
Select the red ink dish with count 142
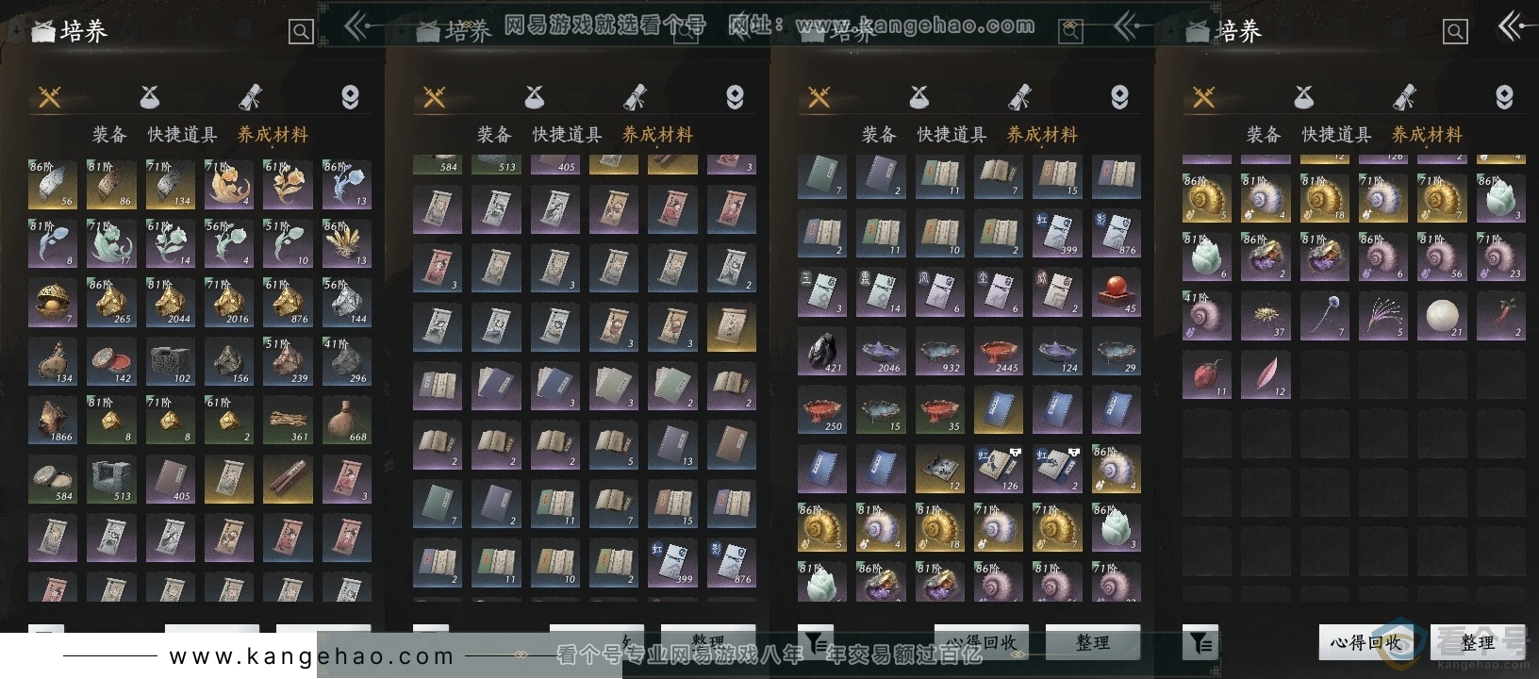point(112,361)
